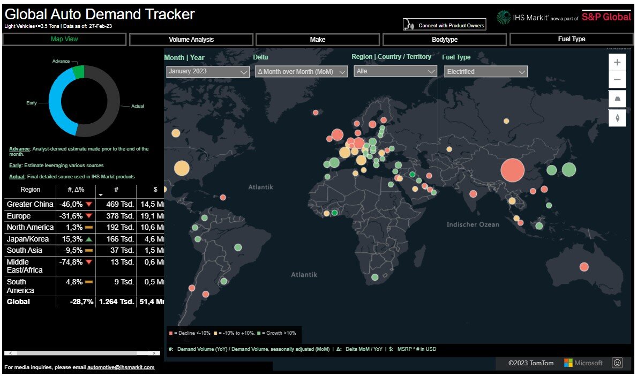Click the left arrow of the table scrollbar

click(x=9, y=354)
